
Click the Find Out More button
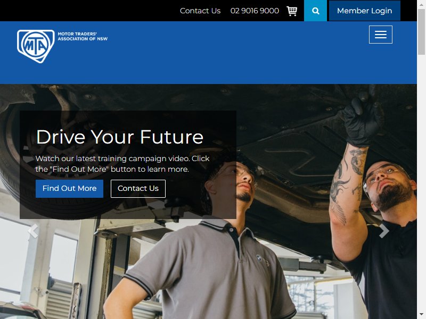(69, 189)
